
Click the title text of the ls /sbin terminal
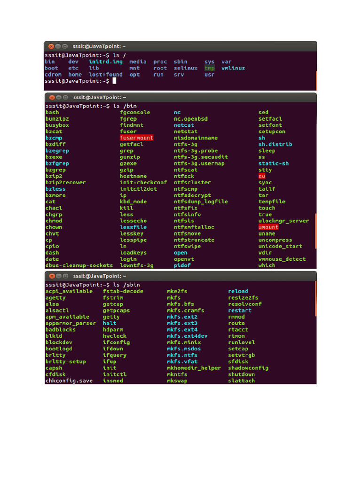pyautogui.click(x=100, y=276)
